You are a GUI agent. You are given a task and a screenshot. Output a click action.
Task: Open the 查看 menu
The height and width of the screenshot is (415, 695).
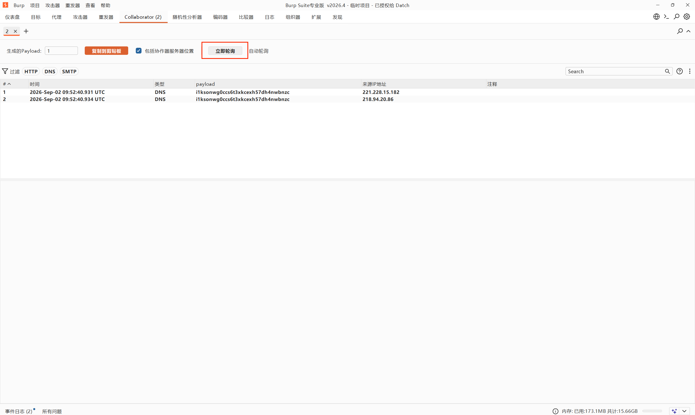90,5
